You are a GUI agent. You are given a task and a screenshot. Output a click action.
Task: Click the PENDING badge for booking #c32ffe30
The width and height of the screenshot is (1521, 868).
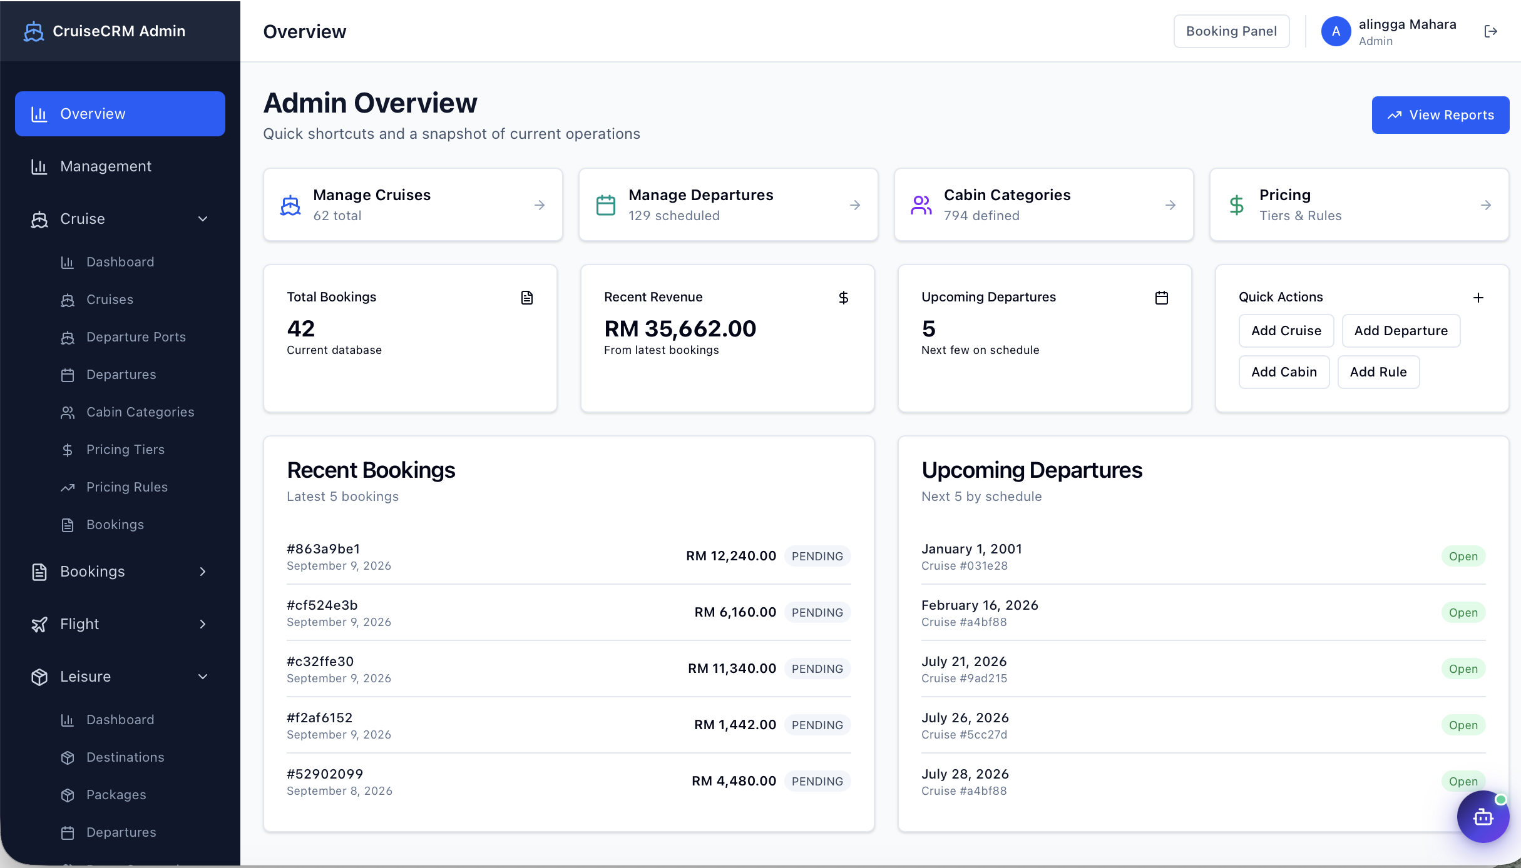pyautogui.click(x=817, y=669)
